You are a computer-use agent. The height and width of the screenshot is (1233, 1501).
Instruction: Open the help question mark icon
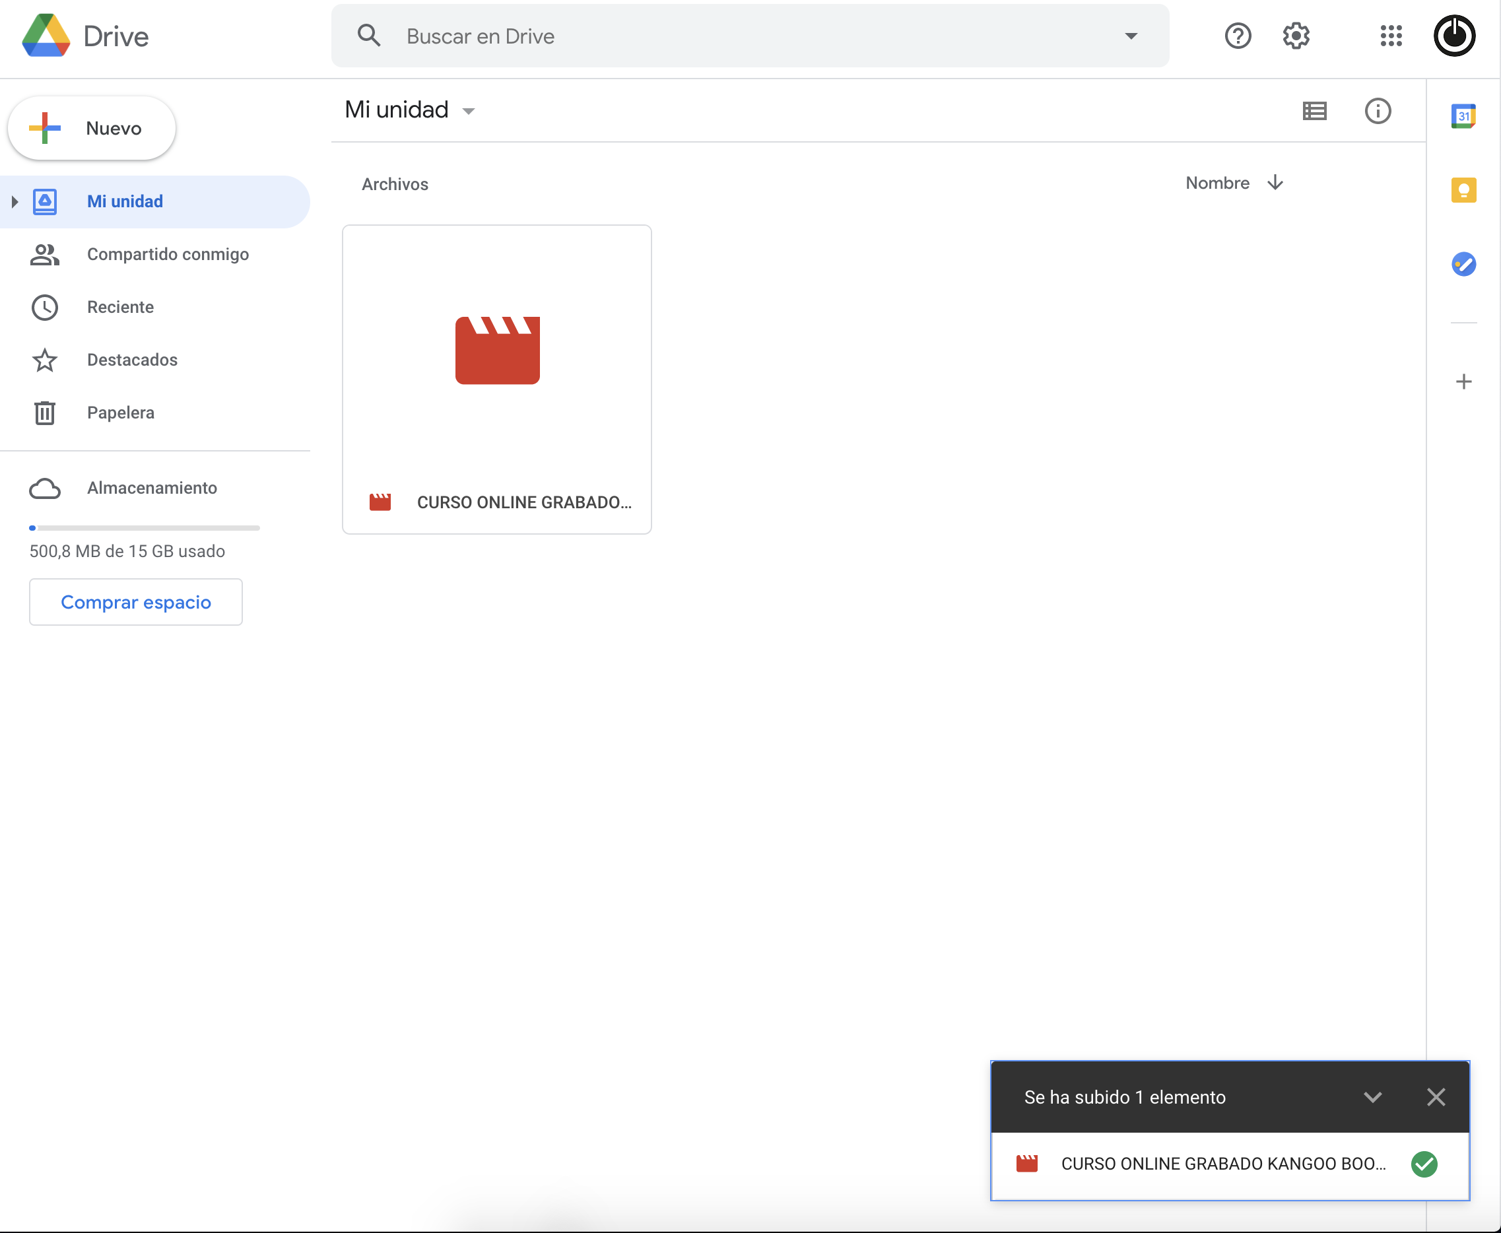[1237, 36]
